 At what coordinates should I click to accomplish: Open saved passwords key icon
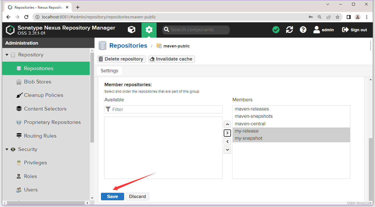(x=311, y=17)
